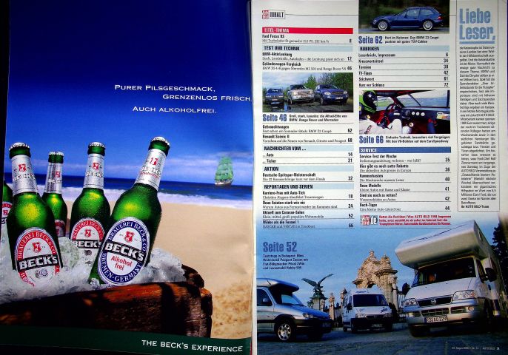Click the autobild.de logo icon
Viewport: 508px width, 355px height.
(x=369, y=220)
